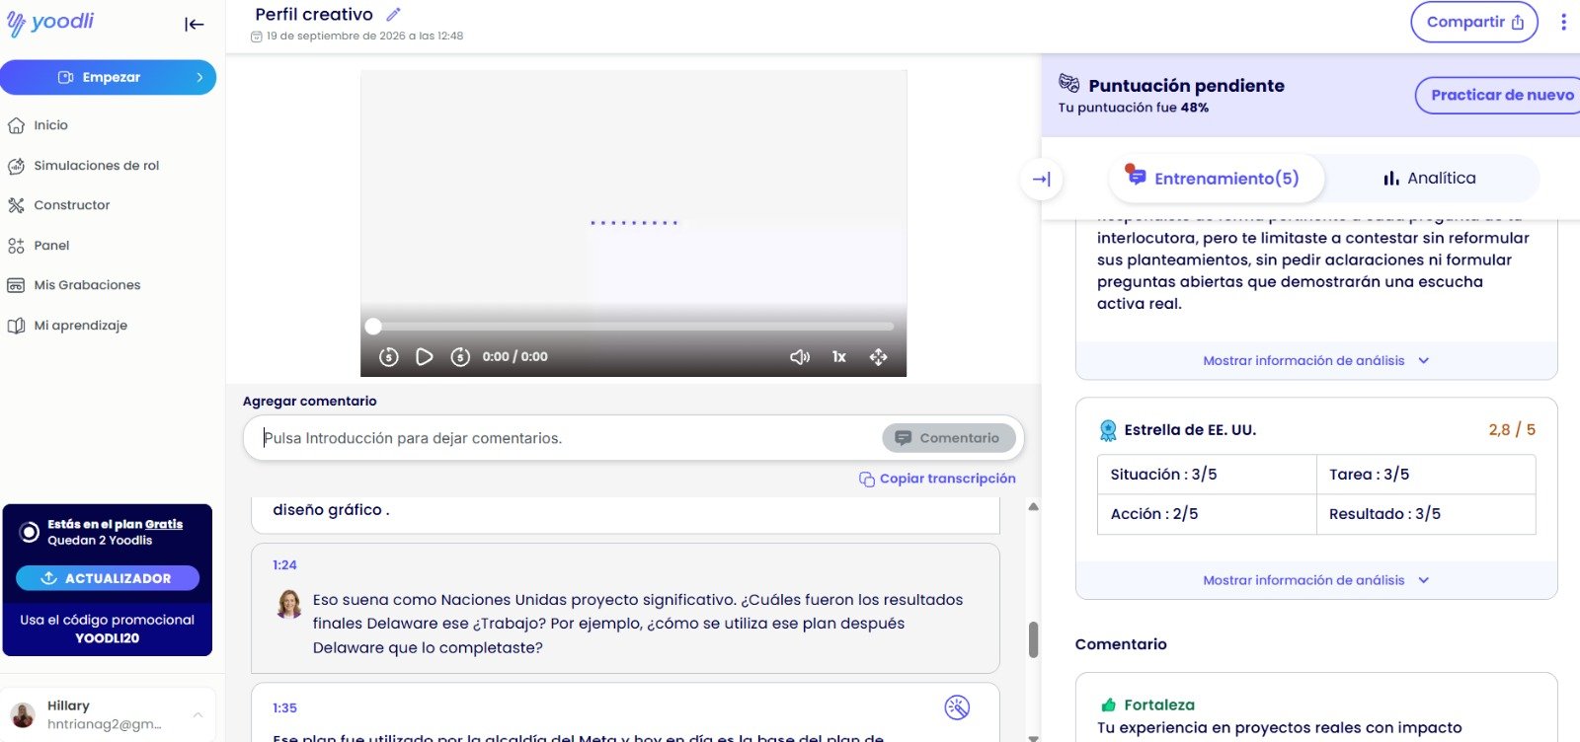Open the Hillary account menu chevron
This screenshot has height=742, width=1580.
pos(198,714)
